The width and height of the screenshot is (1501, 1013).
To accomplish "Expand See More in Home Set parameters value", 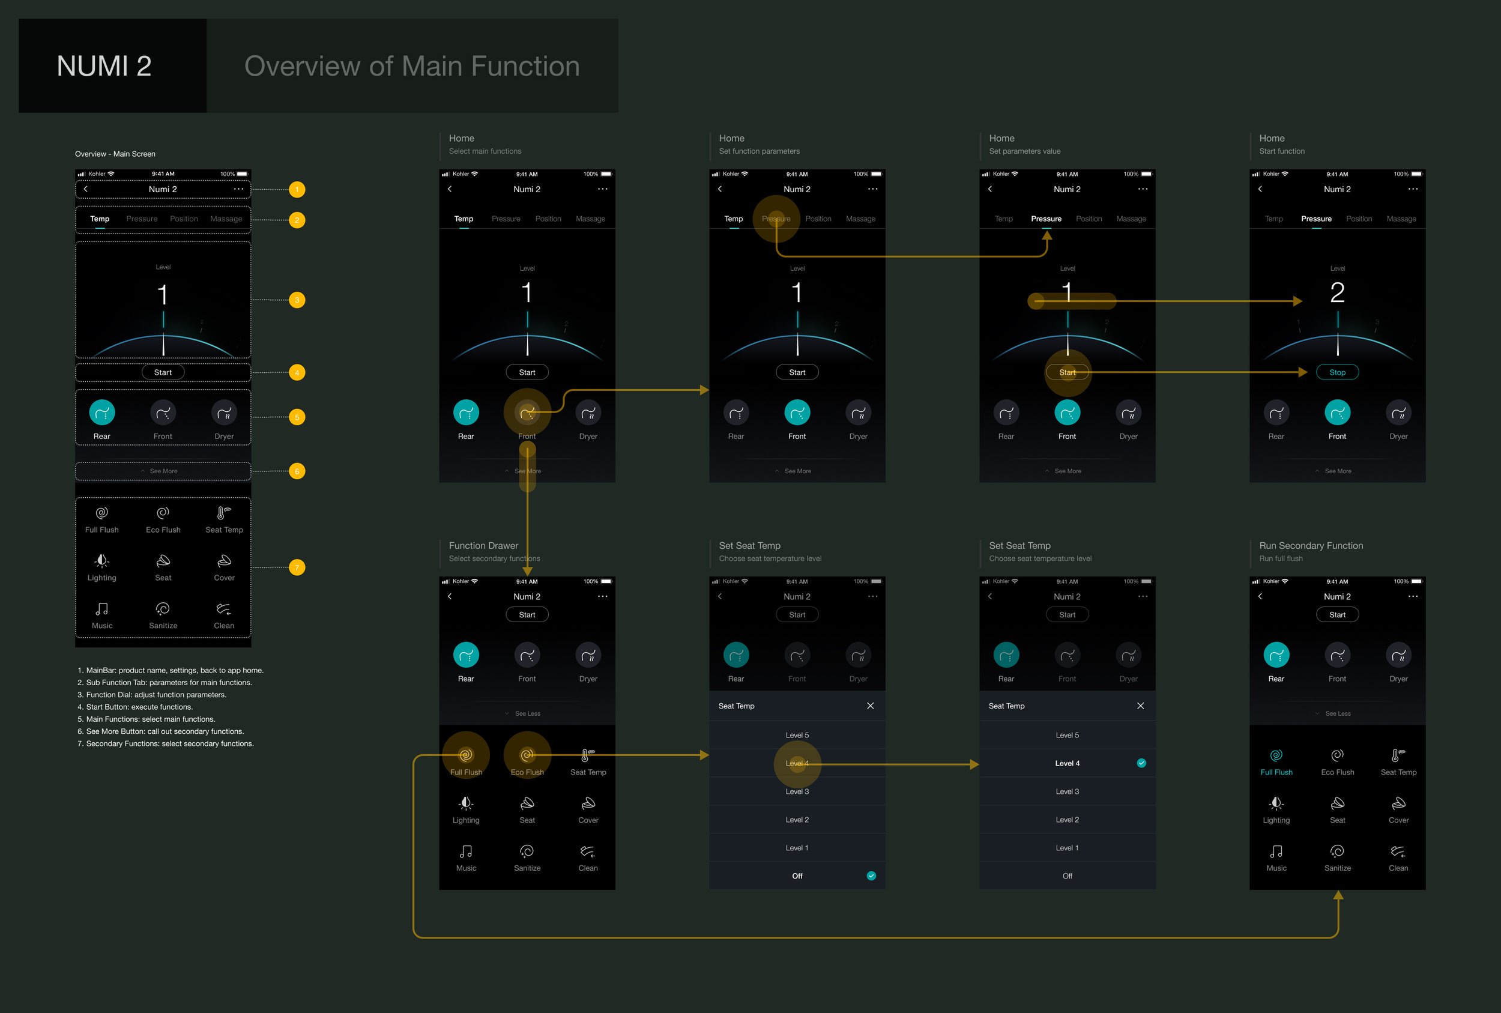I will (1063, 471).
